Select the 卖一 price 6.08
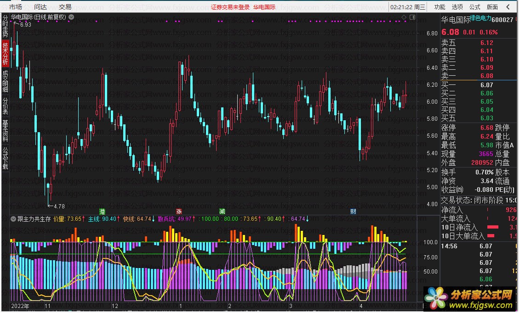This screenshot has width=520, height=313. pyautogui.click(x=486, y=76)
